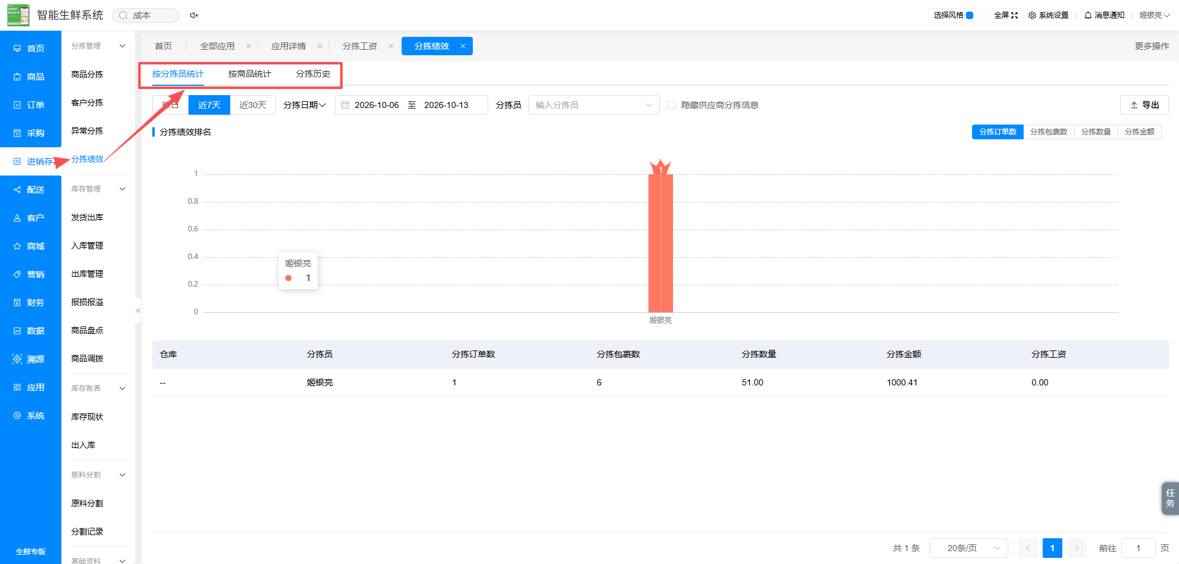Viewport: 1179px width, 564px height.
Task: Open the 输入分拣员 dropdown
Action: pyautogui.click(x=594, y=105)
